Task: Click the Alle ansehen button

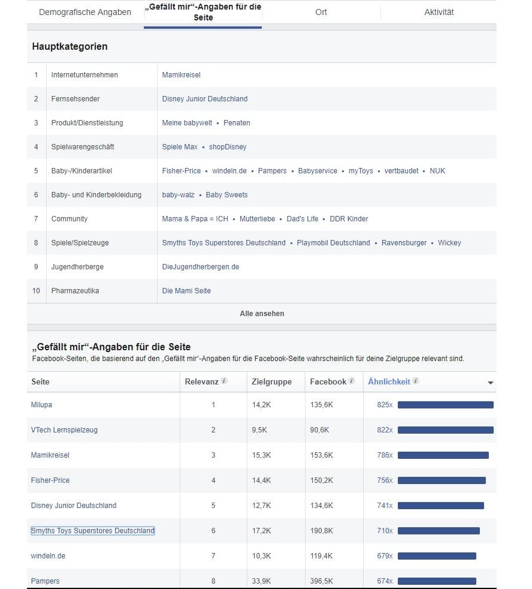Action: pyautogui.click(x=262, y=314)
